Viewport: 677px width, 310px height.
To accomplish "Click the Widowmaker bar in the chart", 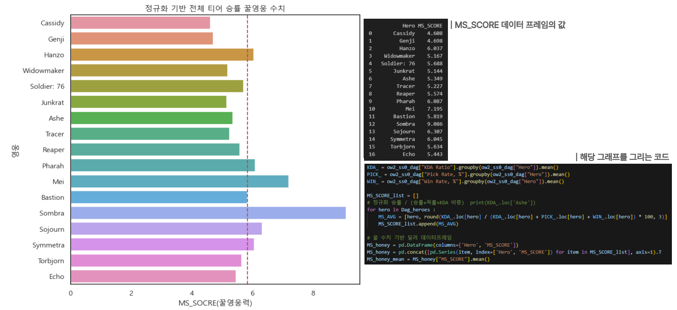I will [x=149, y=71].
